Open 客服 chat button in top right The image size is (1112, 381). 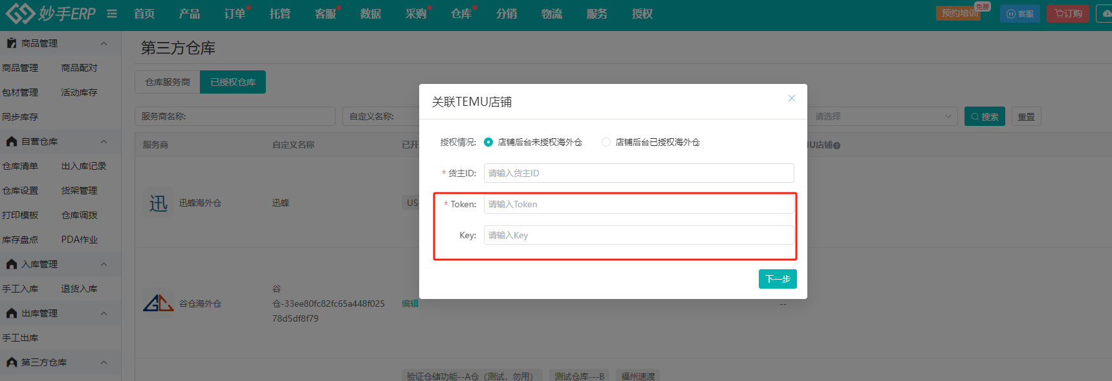click(x=1019, y=14)
